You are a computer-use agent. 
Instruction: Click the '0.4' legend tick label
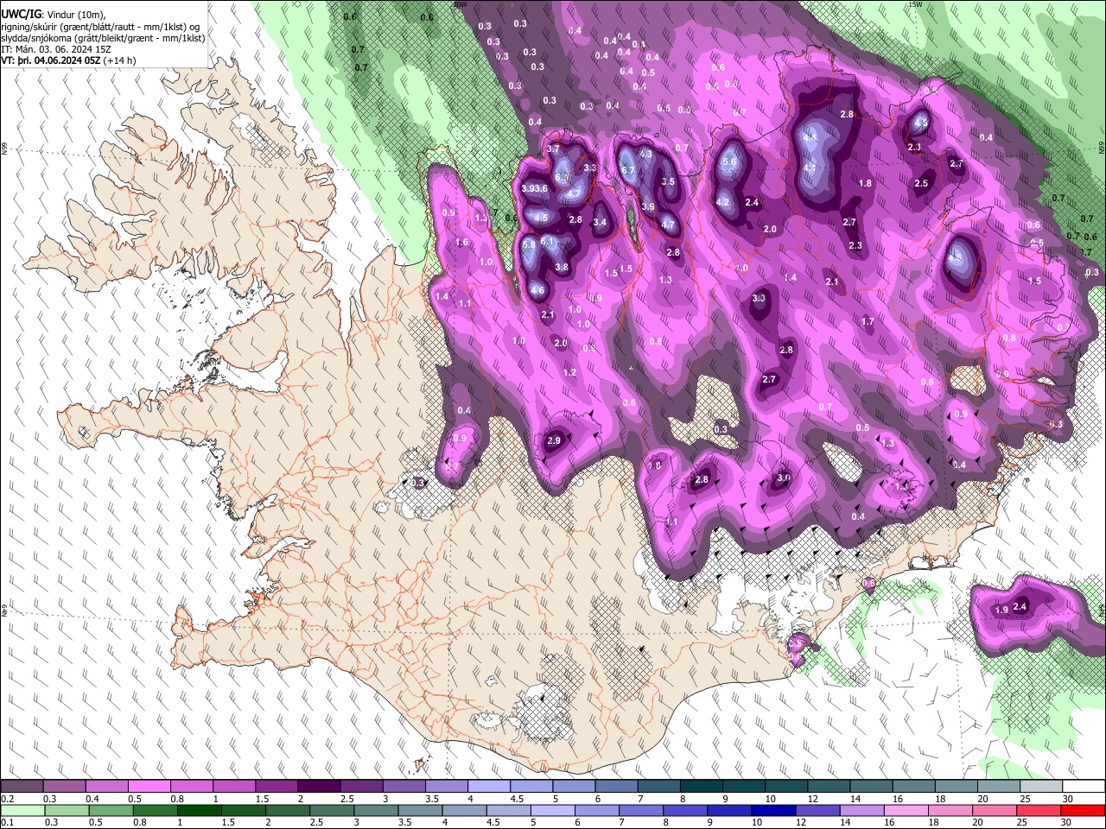(92, 799)
